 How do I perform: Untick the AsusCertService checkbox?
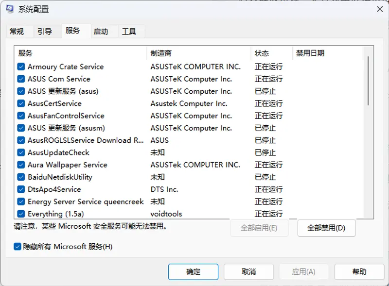(21, 103)
